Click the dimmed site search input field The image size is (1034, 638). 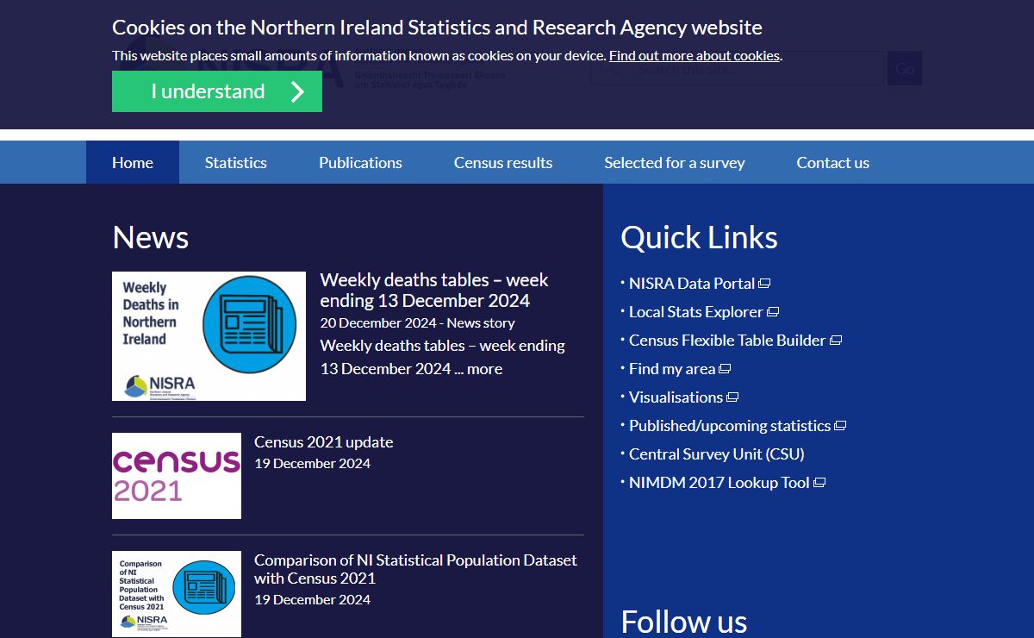point(737,68)
